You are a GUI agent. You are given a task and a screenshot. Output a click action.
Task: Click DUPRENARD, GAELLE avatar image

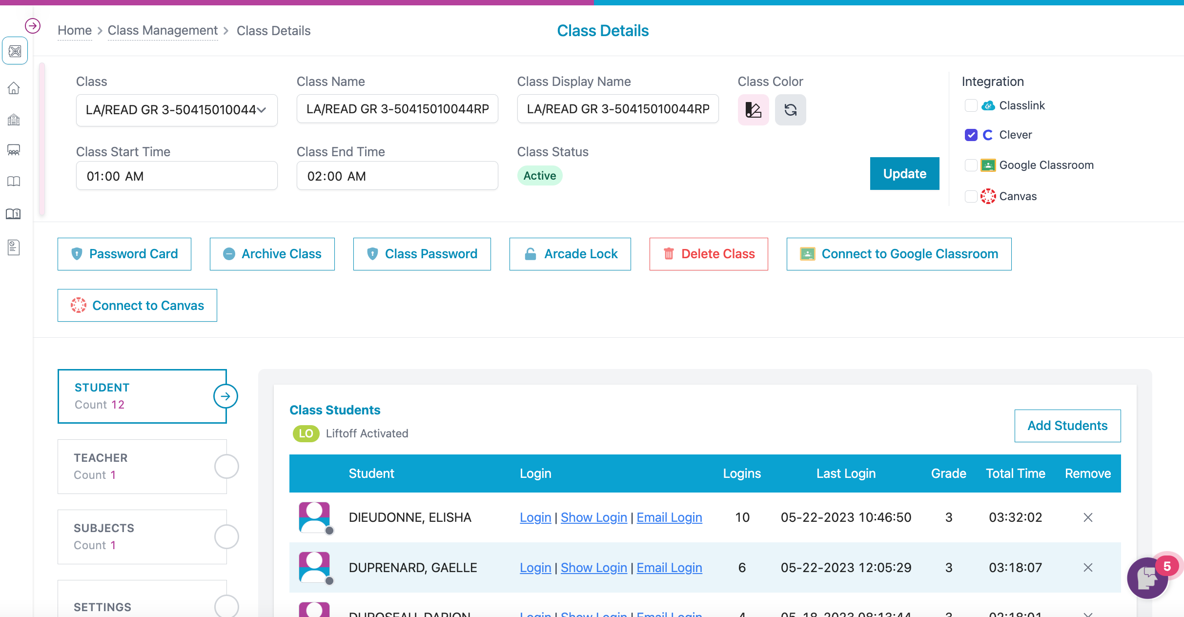pos(314,568)
